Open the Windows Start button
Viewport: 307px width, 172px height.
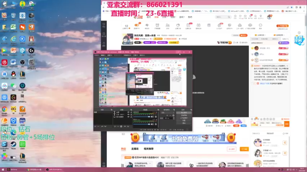(3, 170)
